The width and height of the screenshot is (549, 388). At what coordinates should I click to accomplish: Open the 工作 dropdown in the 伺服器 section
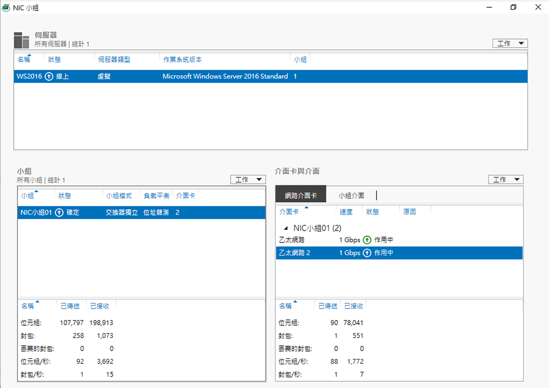(x=510, y=43)
